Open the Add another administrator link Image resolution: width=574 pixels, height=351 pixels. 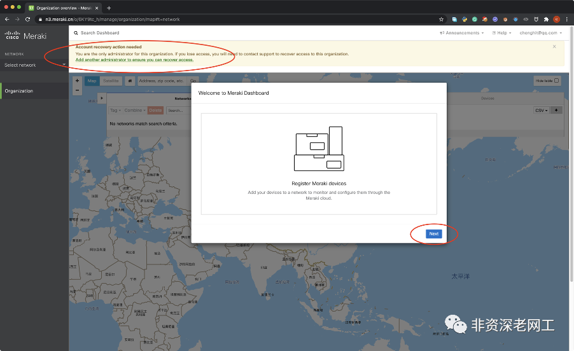point(134,60)
